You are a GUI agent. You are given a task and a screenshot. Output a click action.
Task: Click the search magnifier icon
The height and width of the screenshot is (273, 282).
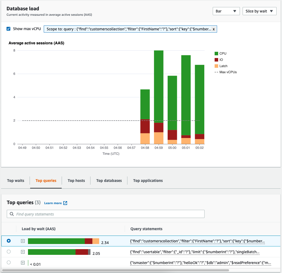click(12, 214)
